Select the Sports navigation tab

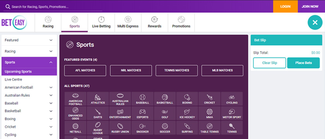[75, 22]
